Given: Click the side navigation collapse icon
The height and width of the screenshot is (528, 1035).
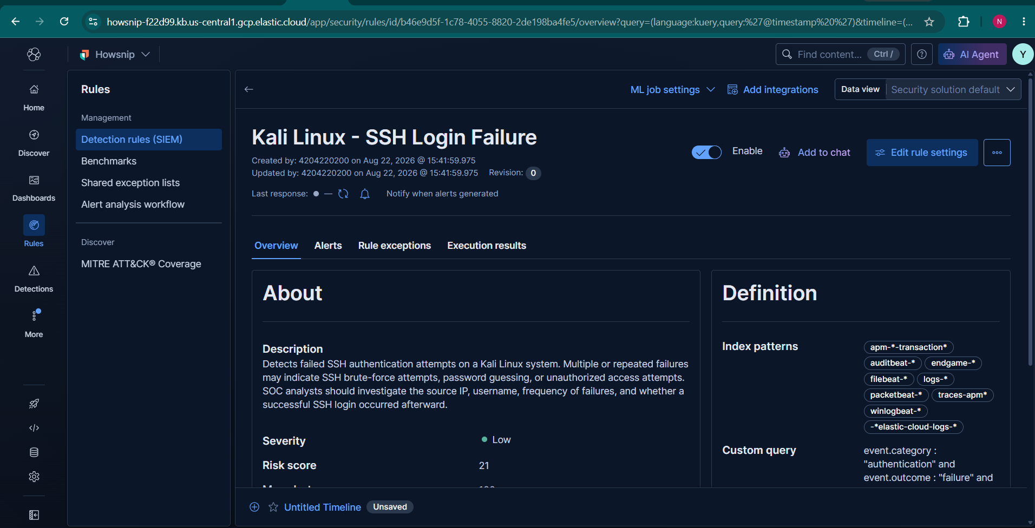Looking at the screenshot, I should click(34, 515).
